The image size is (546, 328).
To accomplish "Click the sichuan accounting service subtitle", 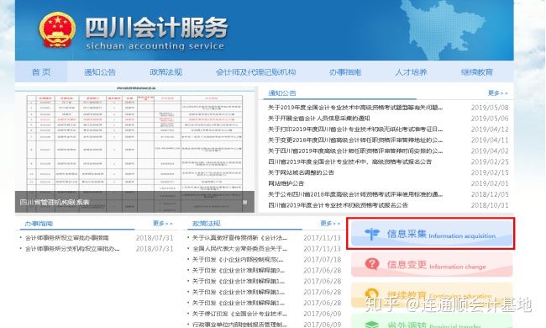I will [155, 45].
